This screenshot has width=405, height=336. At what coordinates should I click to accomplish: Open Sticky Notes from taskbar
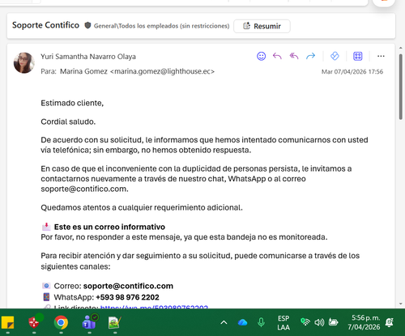coord(7,322)
